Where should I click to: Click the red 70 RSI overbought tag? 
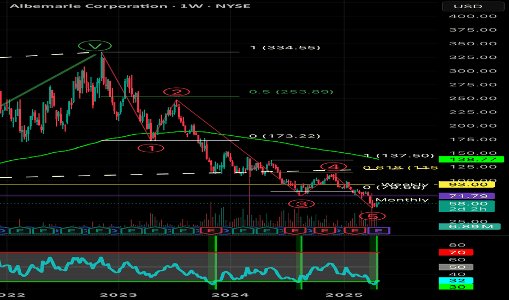pos(456,253)
